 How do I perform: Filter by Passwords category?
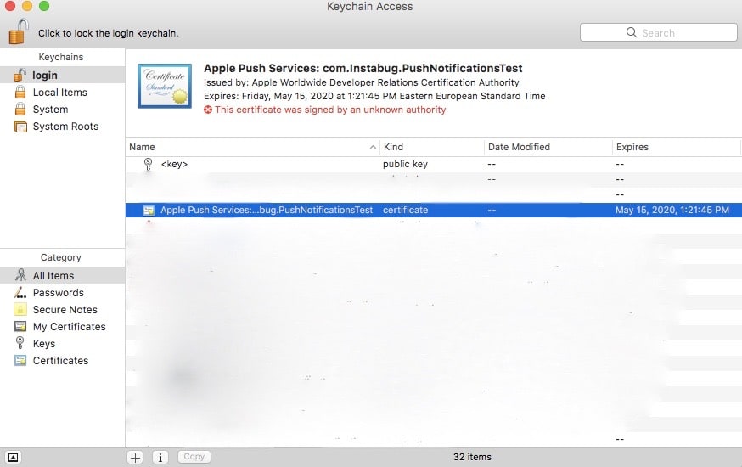click(63, 292)
